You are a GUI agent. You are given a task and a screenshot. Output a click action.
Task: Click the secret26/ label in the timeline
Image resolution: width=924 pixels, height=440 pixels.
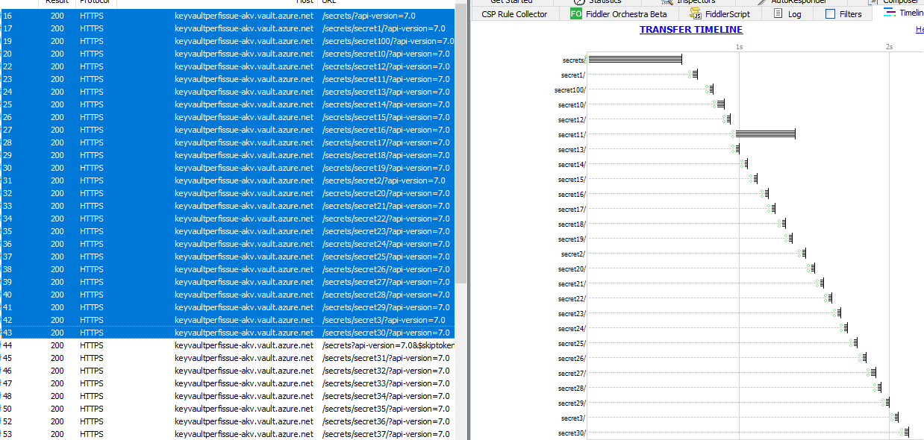572,359
